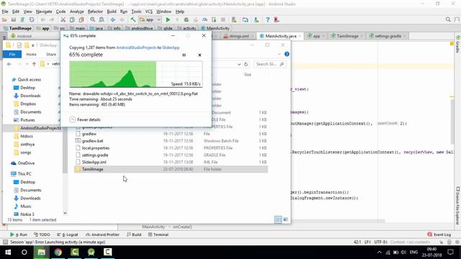This screenshot has height=259, width=461.
Task: Pause the file copy operation
Action: (x=184, y=55)
